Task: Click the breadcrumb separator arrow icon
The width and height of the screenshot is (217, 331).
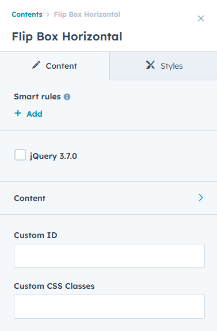Action: click(48, 14)
